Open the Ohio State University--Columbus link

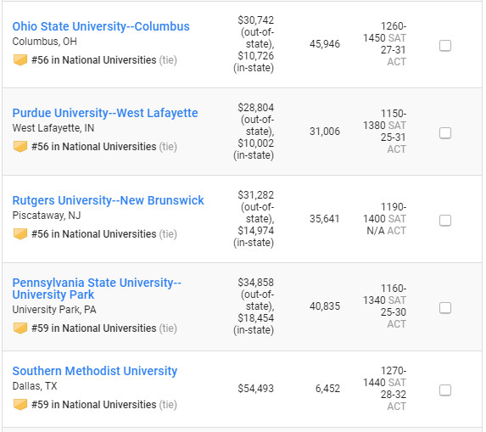pyautogui.click(x=101, y=26)
